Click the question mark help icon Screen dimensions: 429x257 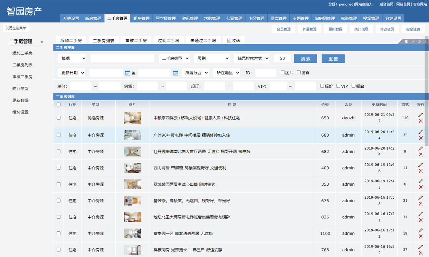click(425, 41)
